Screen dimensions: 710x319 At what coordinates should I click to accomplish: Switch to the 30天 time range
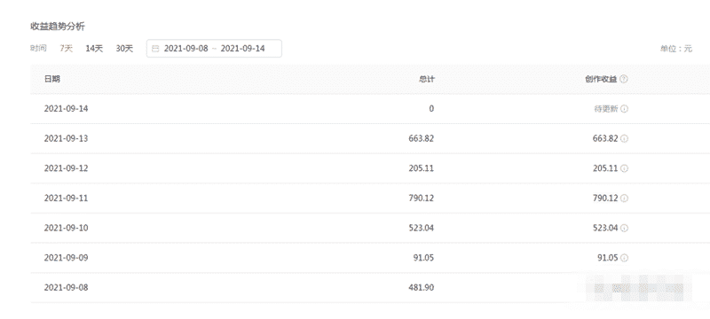pyautogui.click(x=124, y=49)
